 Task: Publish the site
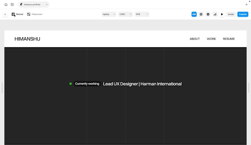click(x=243, y=14)
